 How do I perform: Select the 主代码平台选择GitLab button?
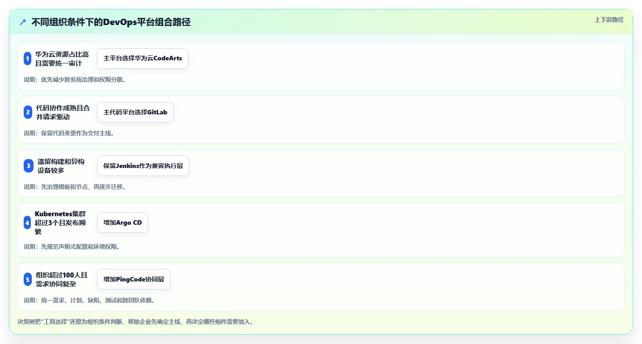135,112
